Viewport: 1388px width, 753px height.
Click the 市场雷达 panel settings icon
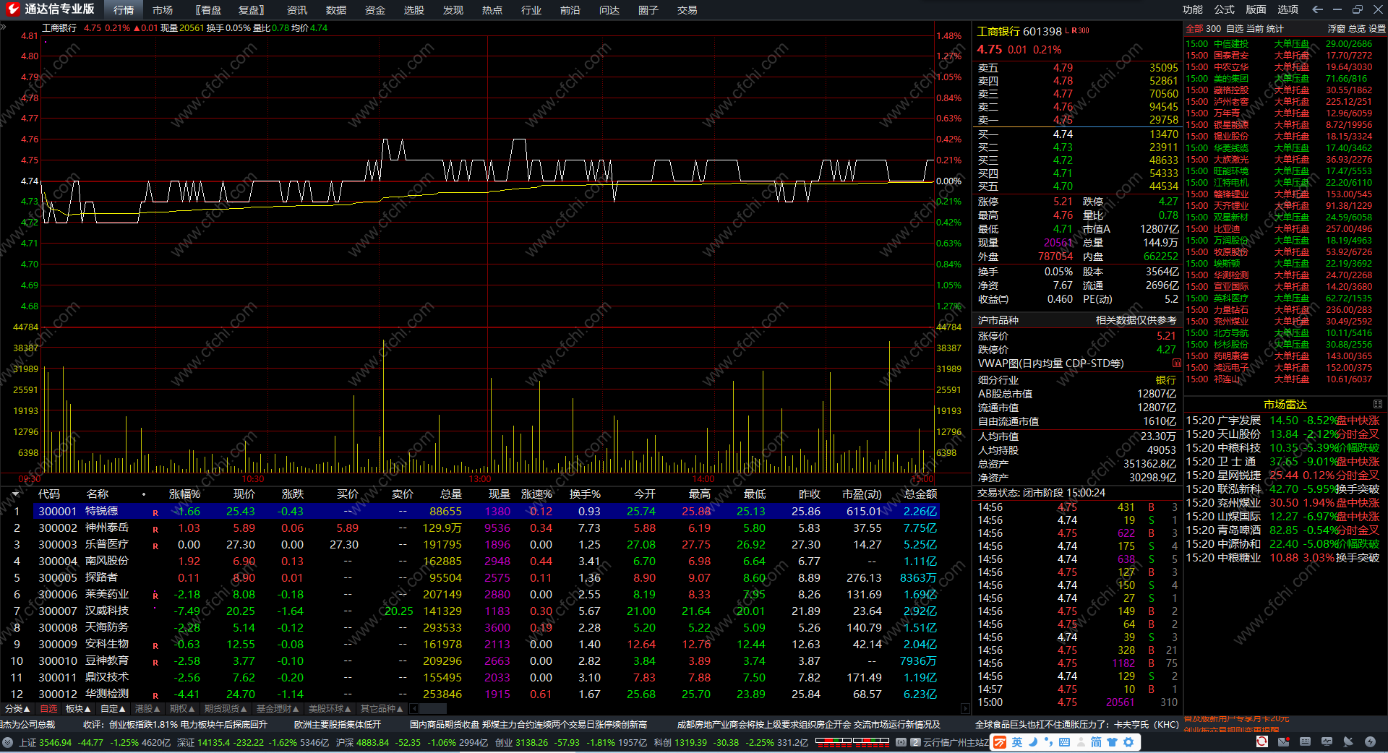pos(1378,404)
